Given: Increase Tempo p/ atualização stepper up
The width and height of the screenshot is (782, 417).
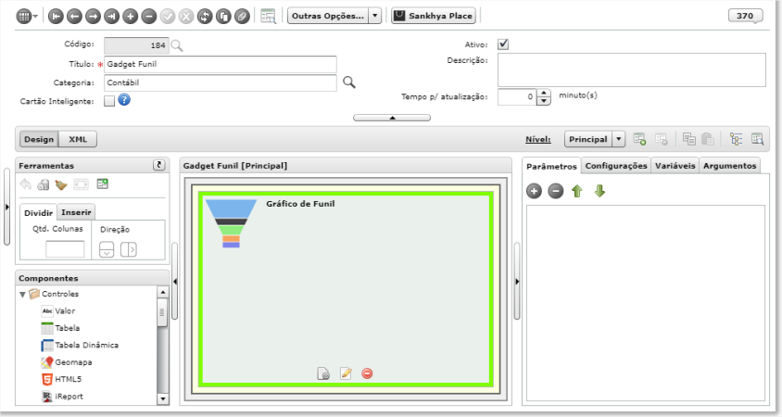Looking at the screenshot, I should click(544, 93).
